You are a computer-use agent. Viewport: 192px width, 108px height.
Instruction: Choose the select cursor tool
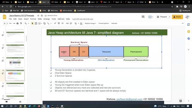coord(32,23)
